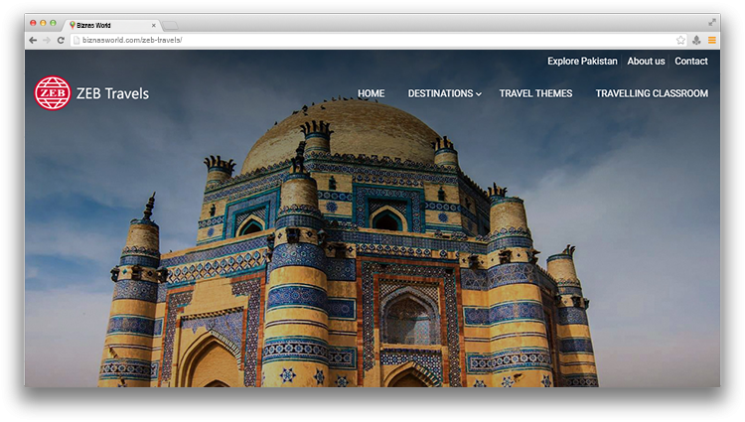Open the Destinations menu item
Image resolution: width=745 pixels, height=422 pixels.
440,93
